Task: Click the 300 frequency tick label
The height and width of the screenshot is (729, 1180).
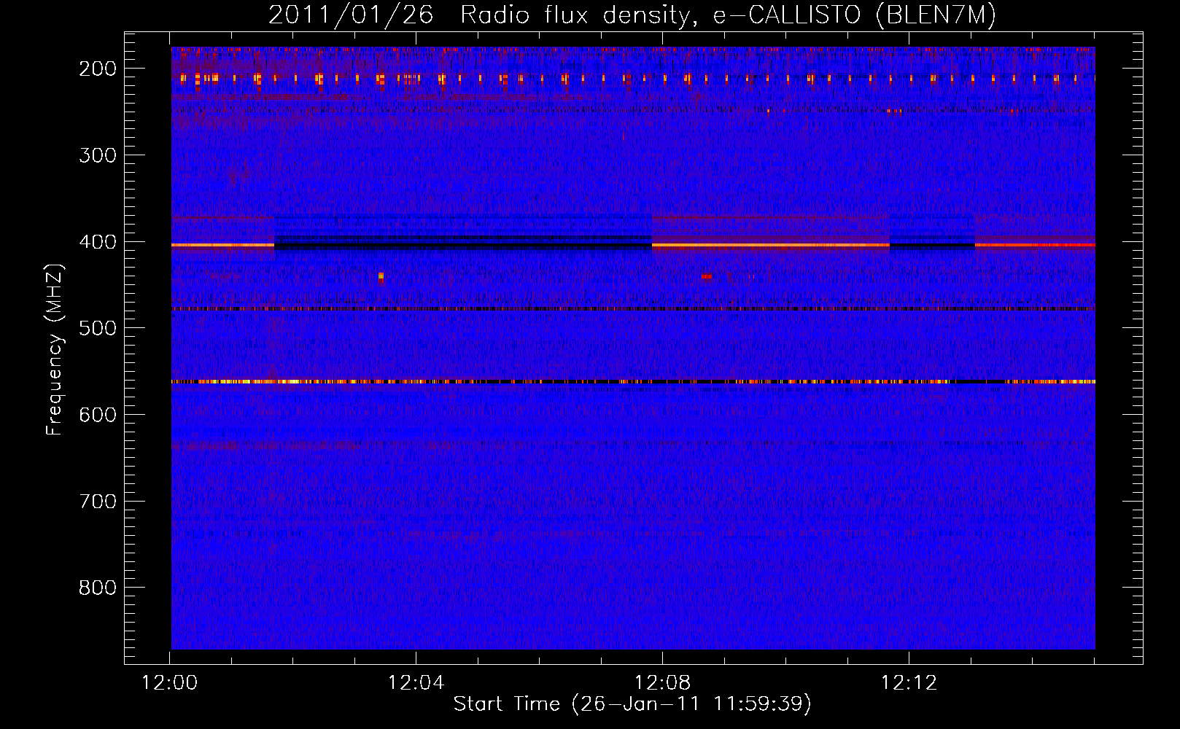Action: tap(97, 155)
